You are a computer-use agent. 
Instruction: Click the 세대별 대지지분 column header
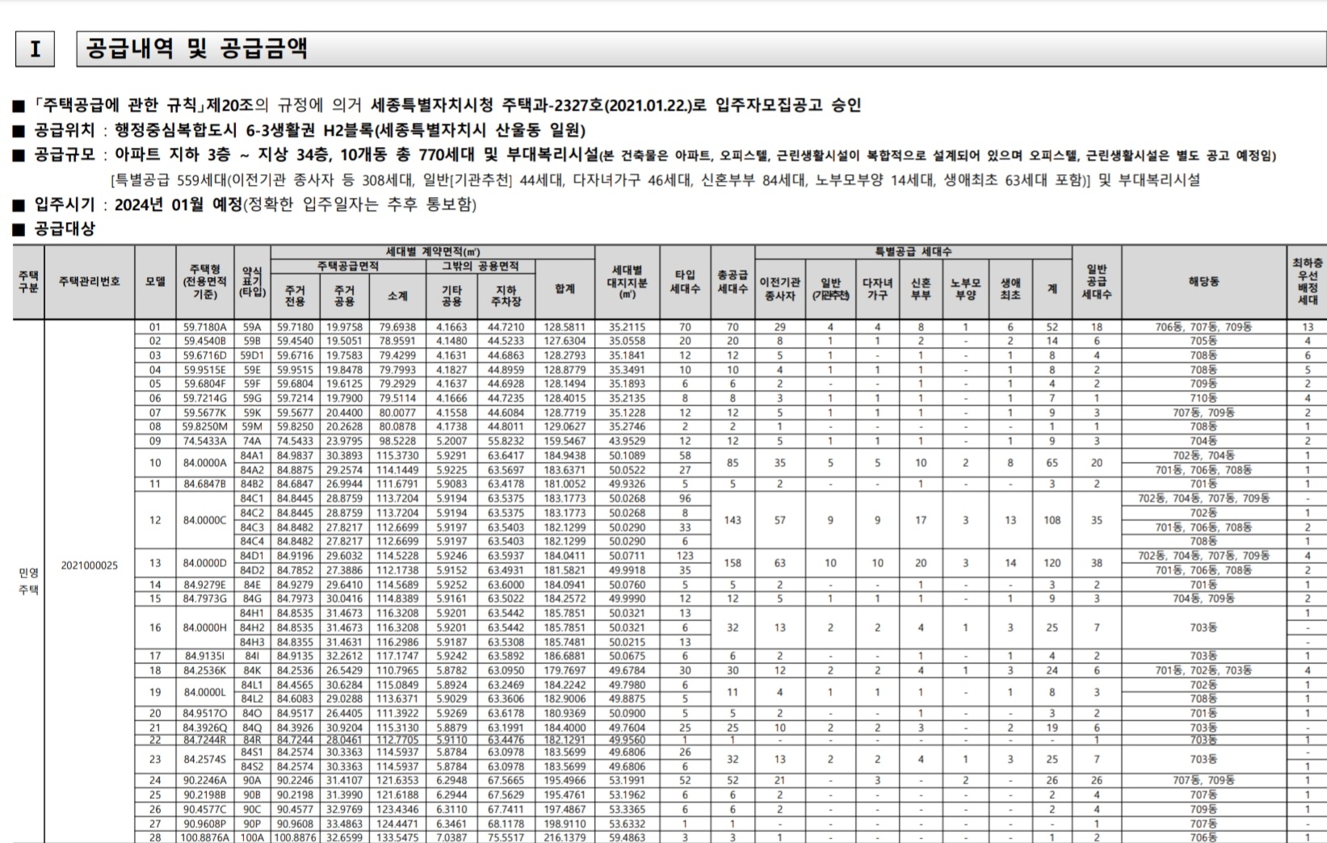click(628, 281)
